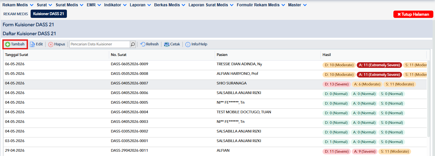Click patient TEST MOBILE DOCTUGO, TUAN
Image resolution: width=435 pixels, height=156 pixels.
[244, 112]
